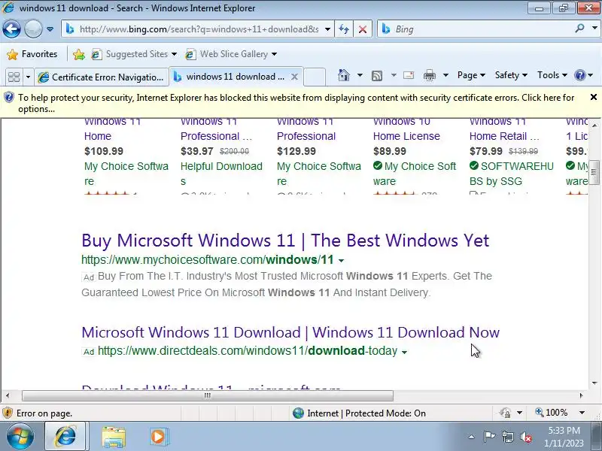Click the Refresh page icon
This screenshot has height=451, width=602.
click(x=344, y=29)
